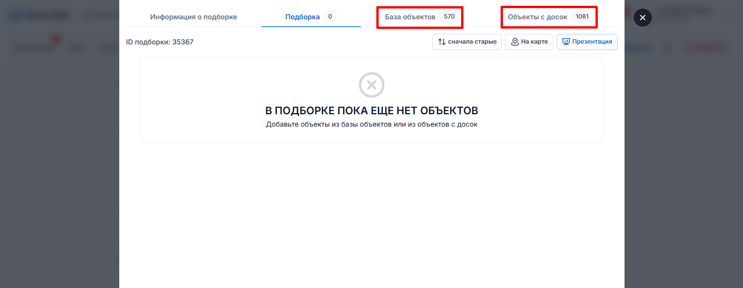
Task: Click the 570 count badge
Action: click(x=449, y=17)
